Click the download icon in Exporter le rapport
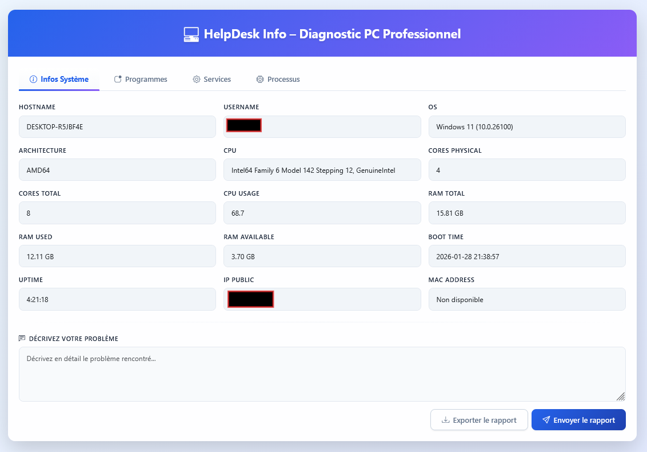This screenshot has height=452, width=647. click(x=445, y=419)
